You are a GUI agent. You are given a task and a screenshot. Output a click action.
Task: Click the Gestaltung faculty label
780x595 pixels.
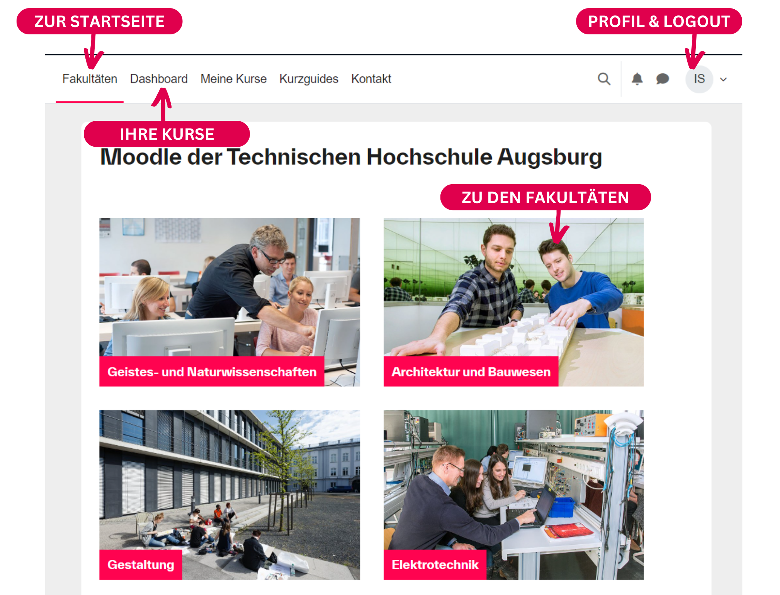[141, 564]
